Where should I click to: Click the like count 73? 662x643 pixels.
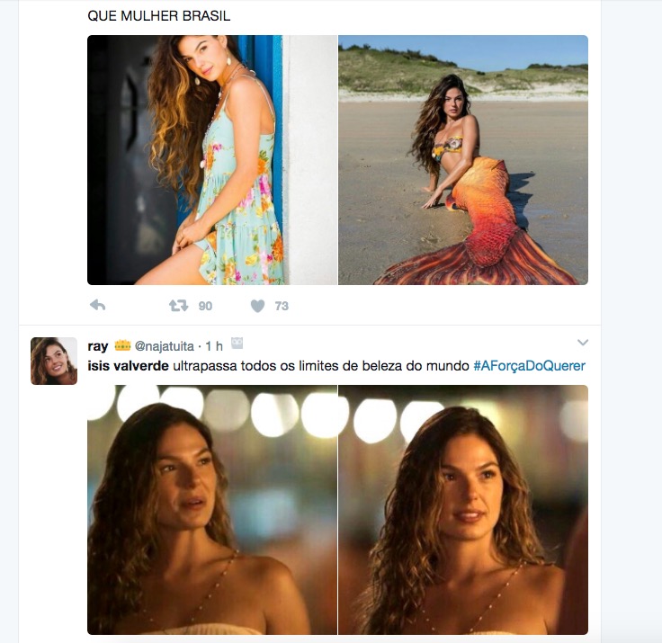tap(282, 306)
